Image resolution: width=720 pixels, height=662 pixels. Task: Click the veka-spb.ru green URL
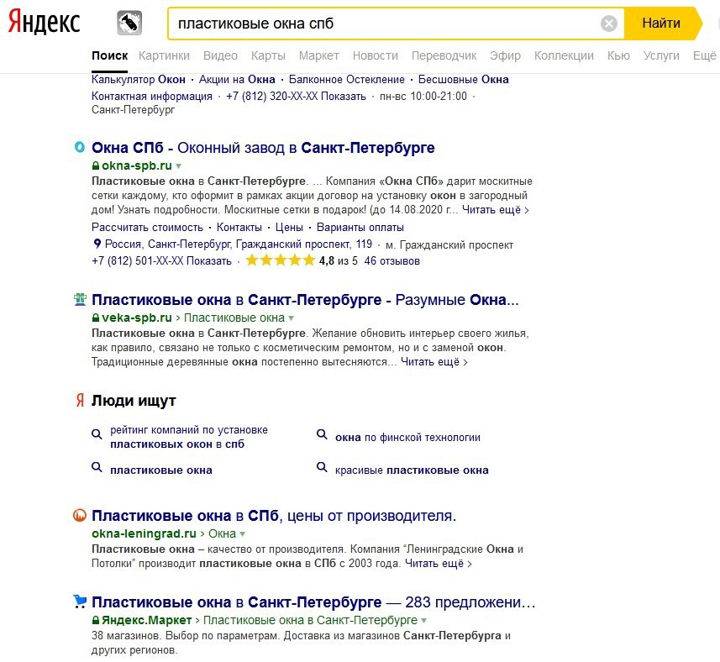pyautogui.click(x=137, y=318)
